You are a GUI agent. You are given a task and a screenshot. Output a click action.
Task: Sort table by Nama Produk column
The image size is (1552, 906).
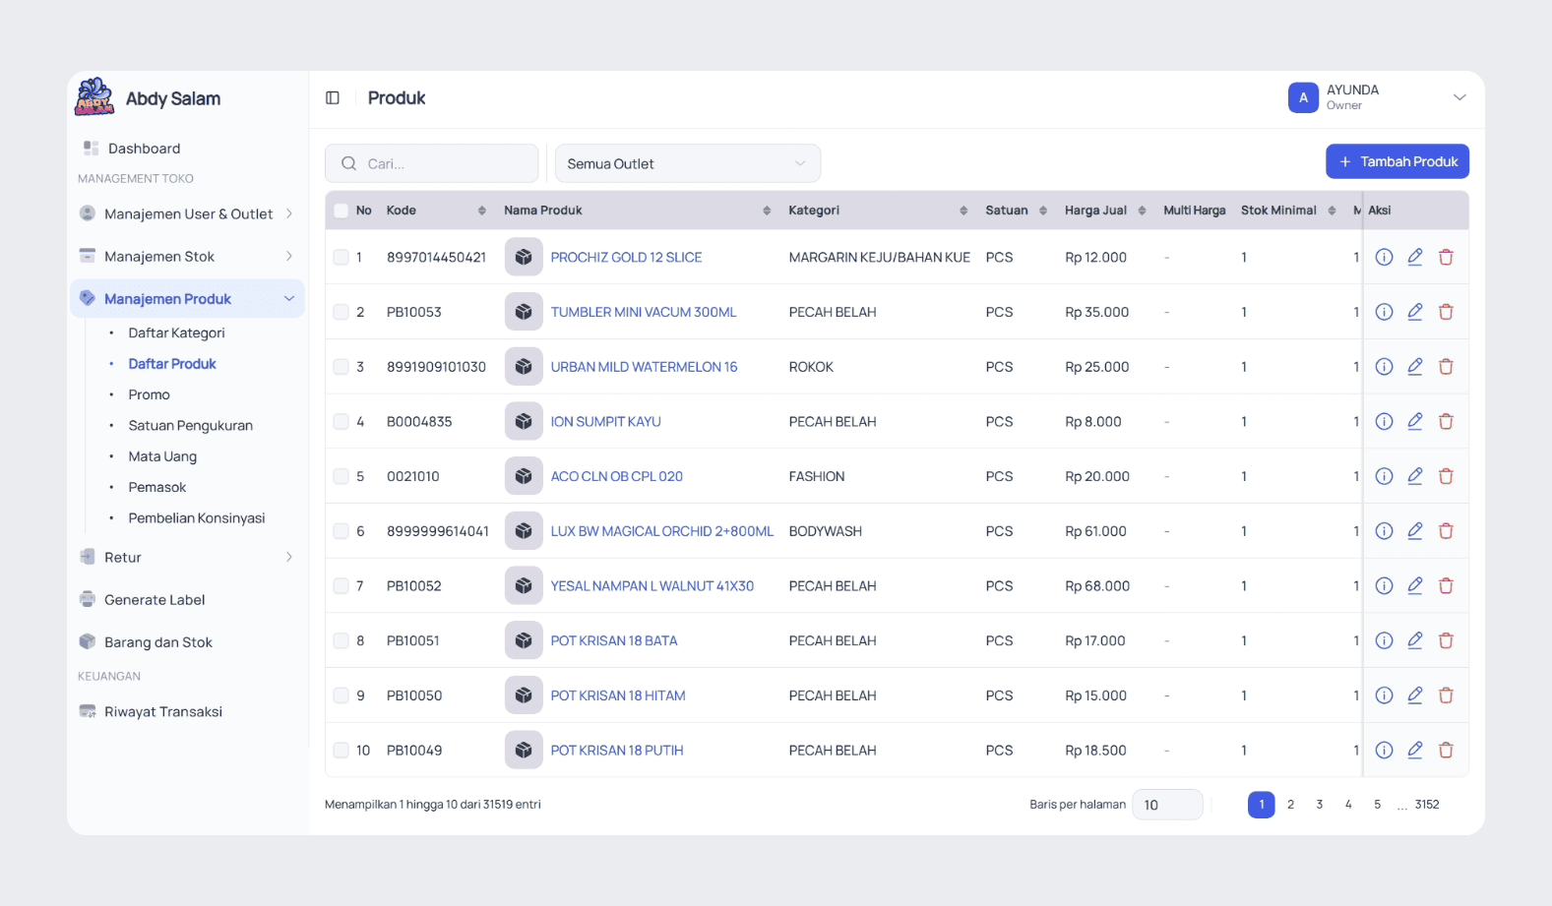click(x=767, y=211)
